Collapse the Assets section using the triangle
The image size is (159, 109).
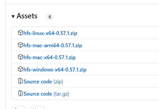[13, 17]
